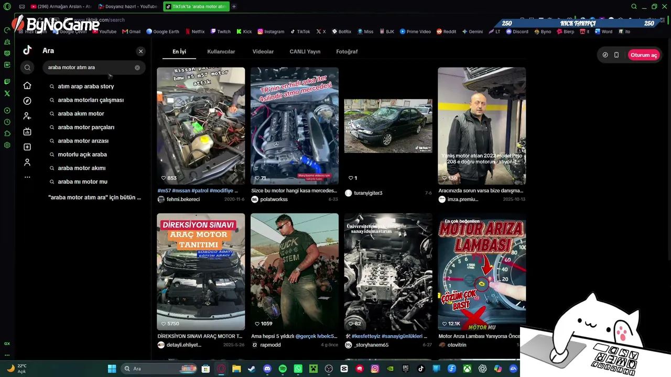Open the Nissan Patrol BMW M57 motor video

pyautogui.click(x=201, y=126)
